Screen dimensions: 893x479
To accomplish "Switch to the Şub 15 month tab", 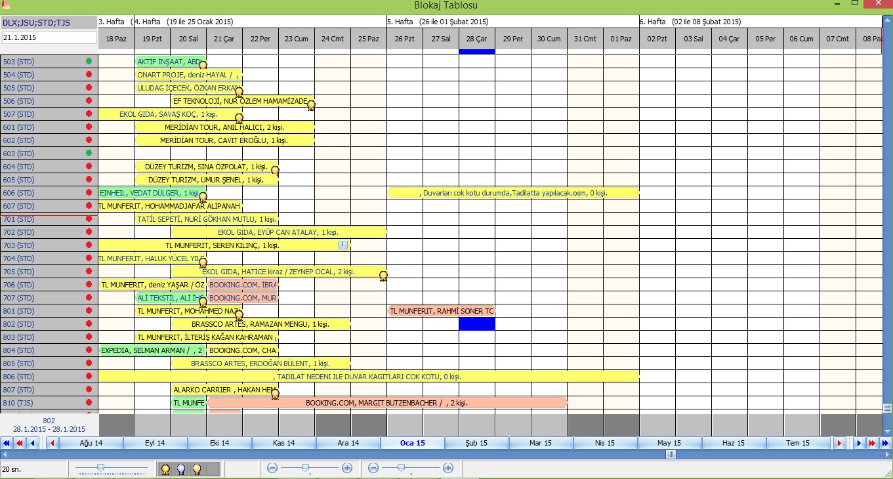I will pos(476,444).
